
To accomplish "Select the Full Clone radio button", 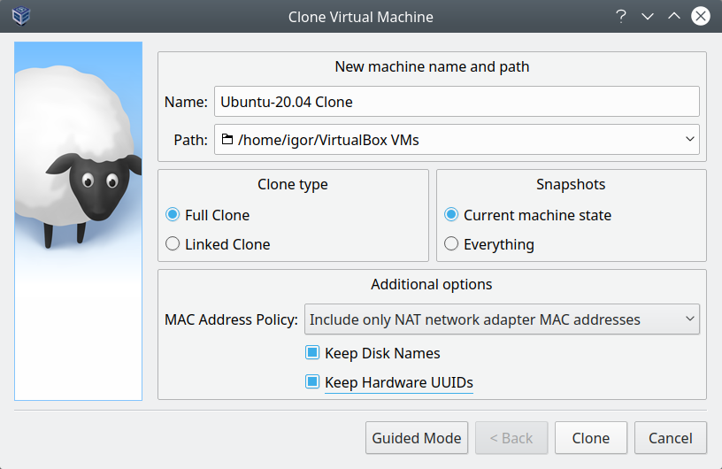I will pyautogui.click(x=173, y=215).
